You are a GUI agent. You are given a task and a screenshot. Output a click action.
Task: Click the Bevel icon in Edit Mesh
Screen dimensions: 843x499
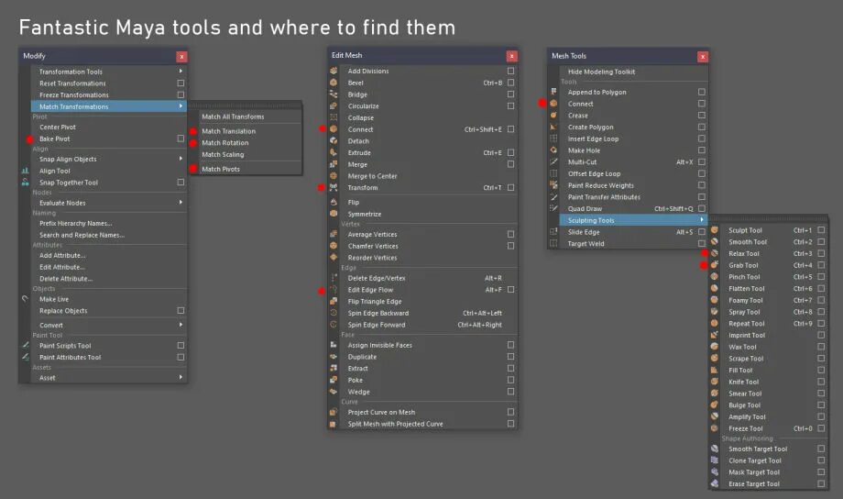(334, 83)
